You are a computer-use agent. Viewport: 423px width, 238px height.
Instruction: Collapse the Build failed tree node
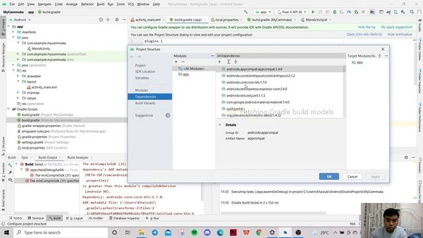17,164
